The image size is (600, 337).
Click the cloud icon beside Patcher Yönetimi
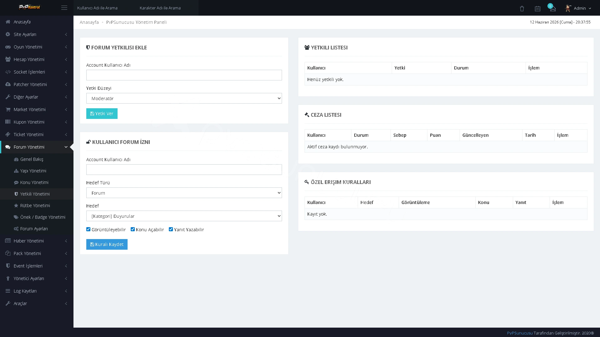pyautogui.click(x=8, y=84)
